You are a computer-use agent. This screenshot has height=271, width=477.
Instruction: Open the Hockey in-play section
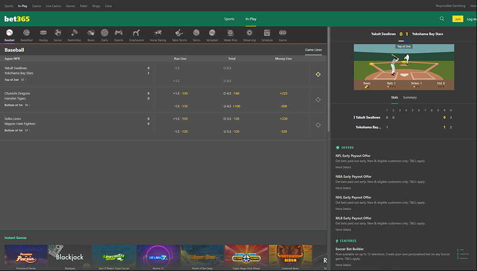coord(43,35)
